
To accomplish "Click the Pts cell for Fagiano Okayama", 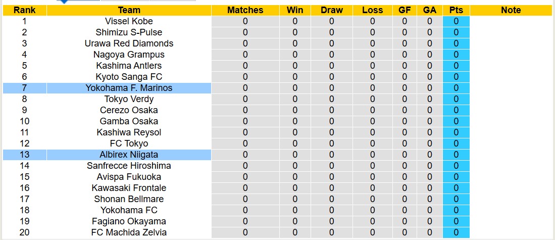I will pos(456,221).
